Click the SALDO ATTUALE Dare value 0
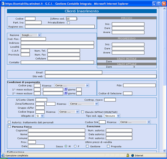Image resolution: width=167 pixels, height=159 pixels. [134, 67]
